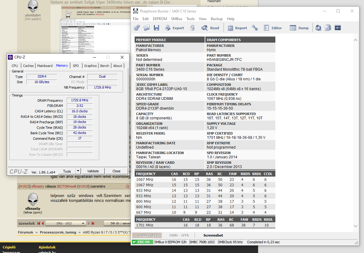Click the Tools button in CPU-Z

coord(67,171)
